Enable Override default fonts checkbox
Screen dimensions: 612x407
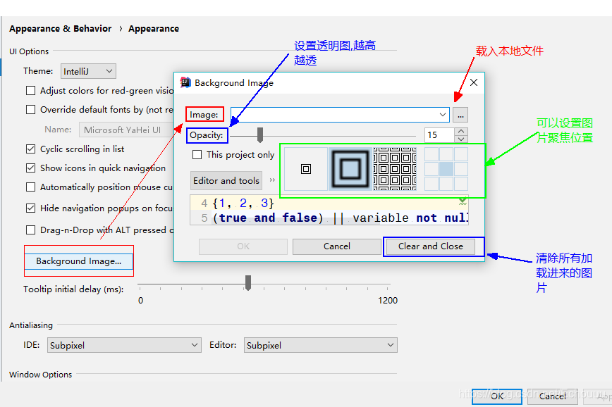pos(30,110)
